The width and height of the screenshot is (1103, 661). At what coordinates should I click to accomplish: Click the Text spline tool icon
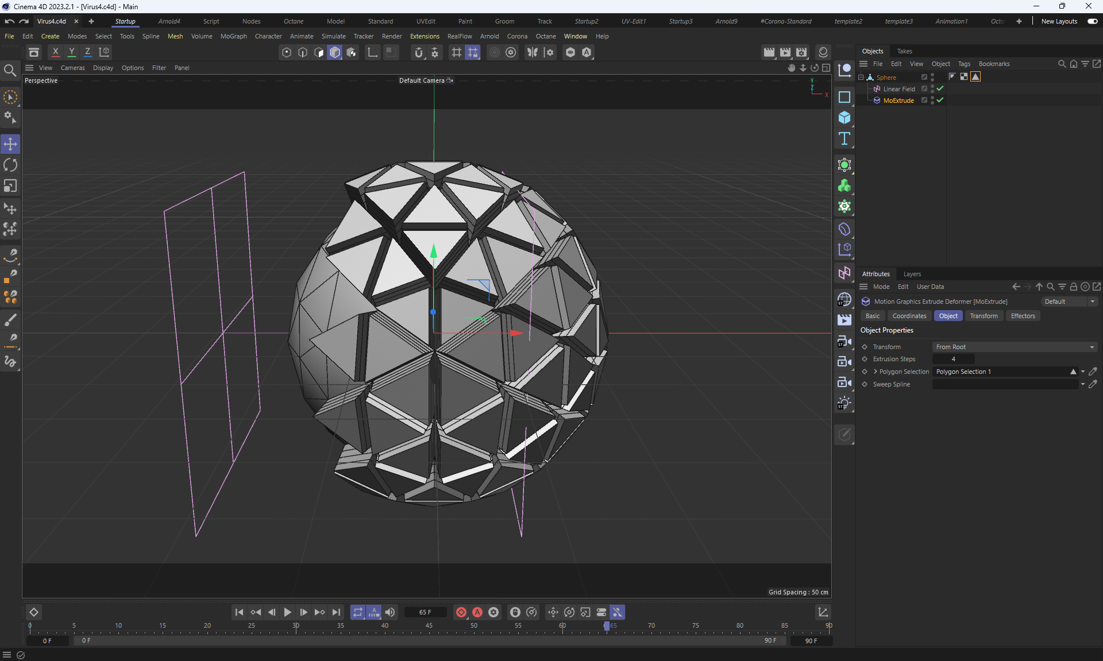tap(844, 138)
